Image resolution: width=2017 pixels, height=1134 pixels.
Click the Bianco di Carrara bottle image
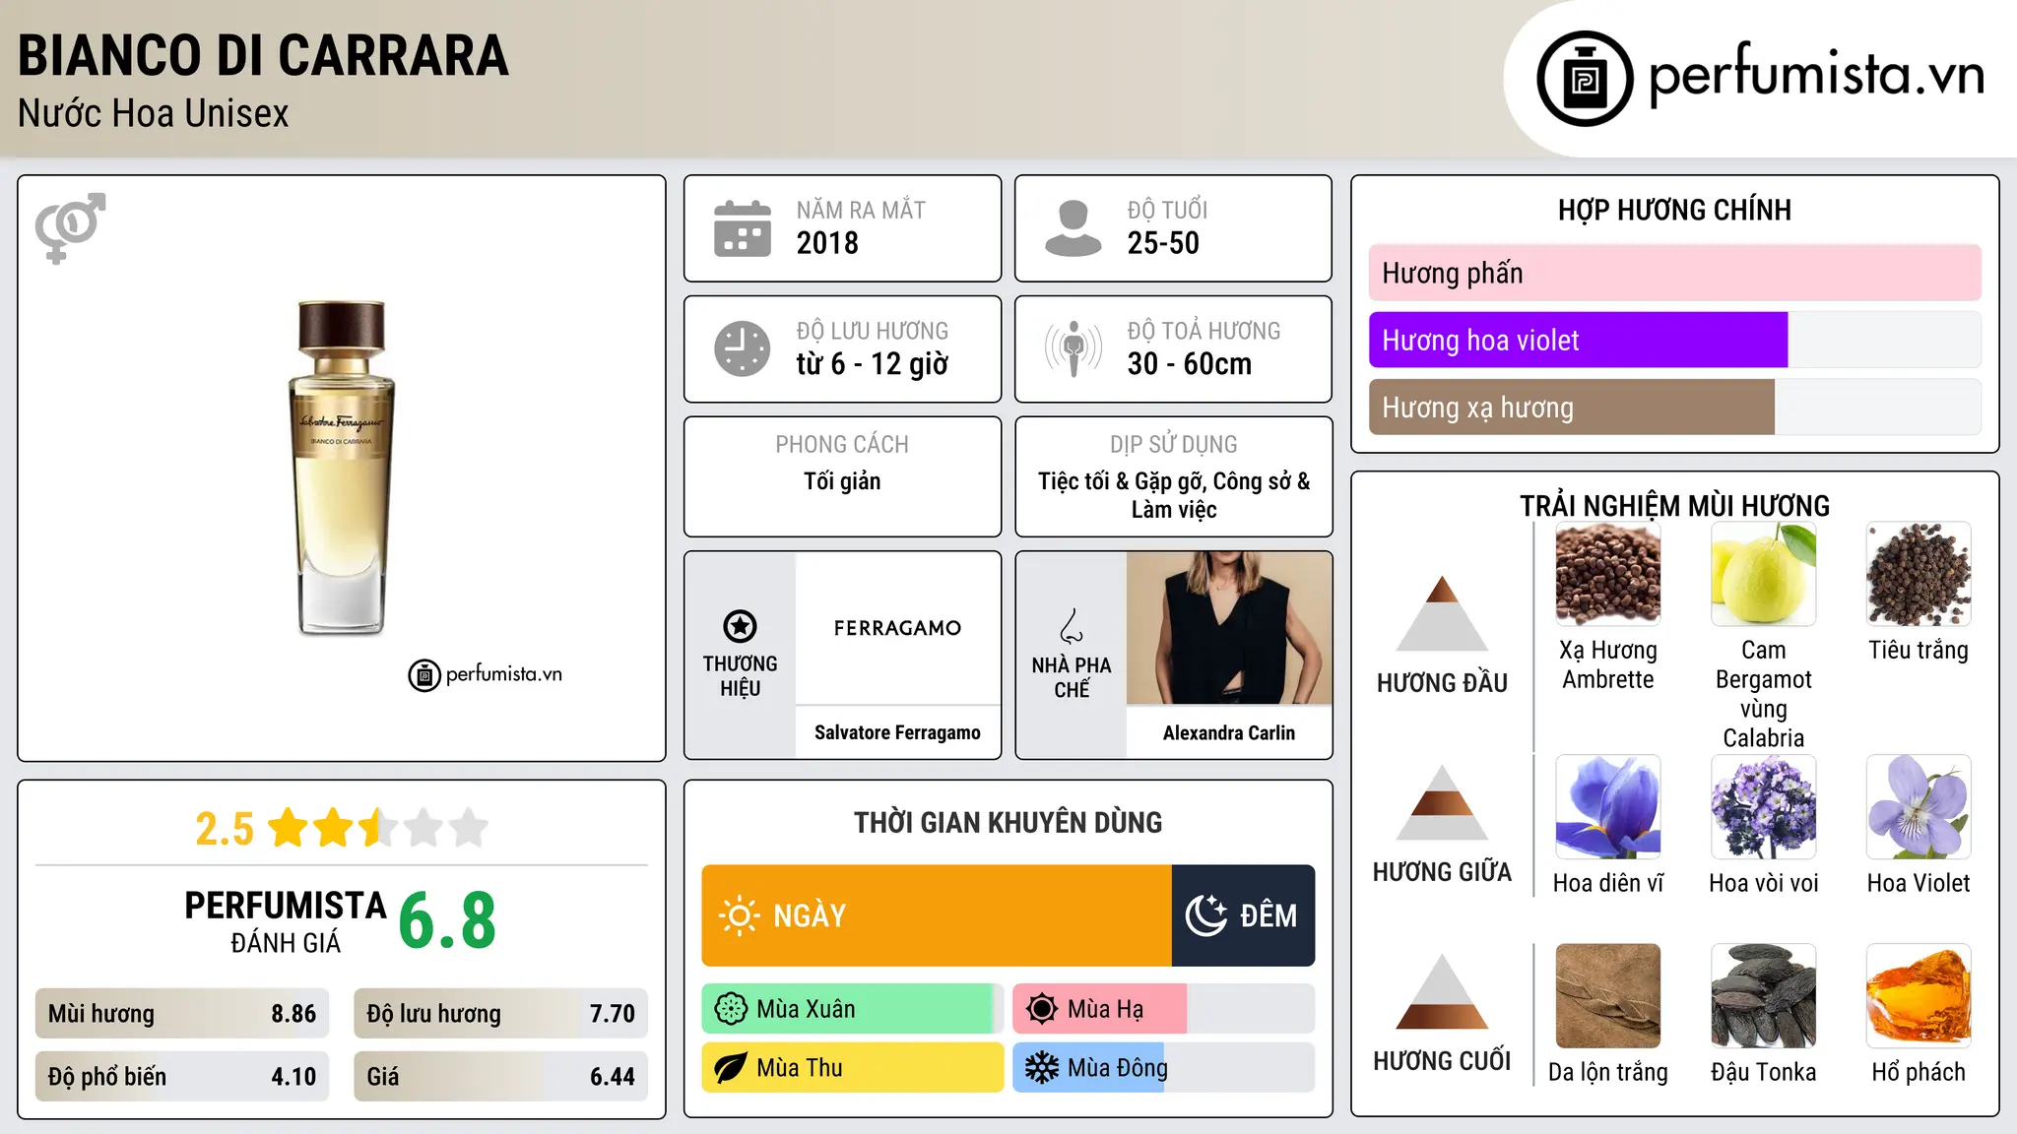pyautogui.click(x=342, y=469)
